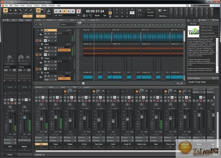Image resolution: width=221 pixels, height=158 pixels.
Task: Select the Guitar Loop strip name
Action: pyautogui.click(x=141, y=144)
